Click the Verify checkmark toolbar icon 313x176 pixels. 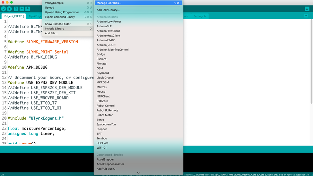tap(4, 9)
